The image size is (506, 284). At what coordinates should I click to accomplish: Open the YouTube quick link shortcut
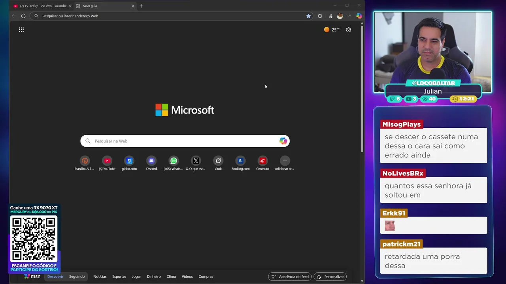click(107, 163)
